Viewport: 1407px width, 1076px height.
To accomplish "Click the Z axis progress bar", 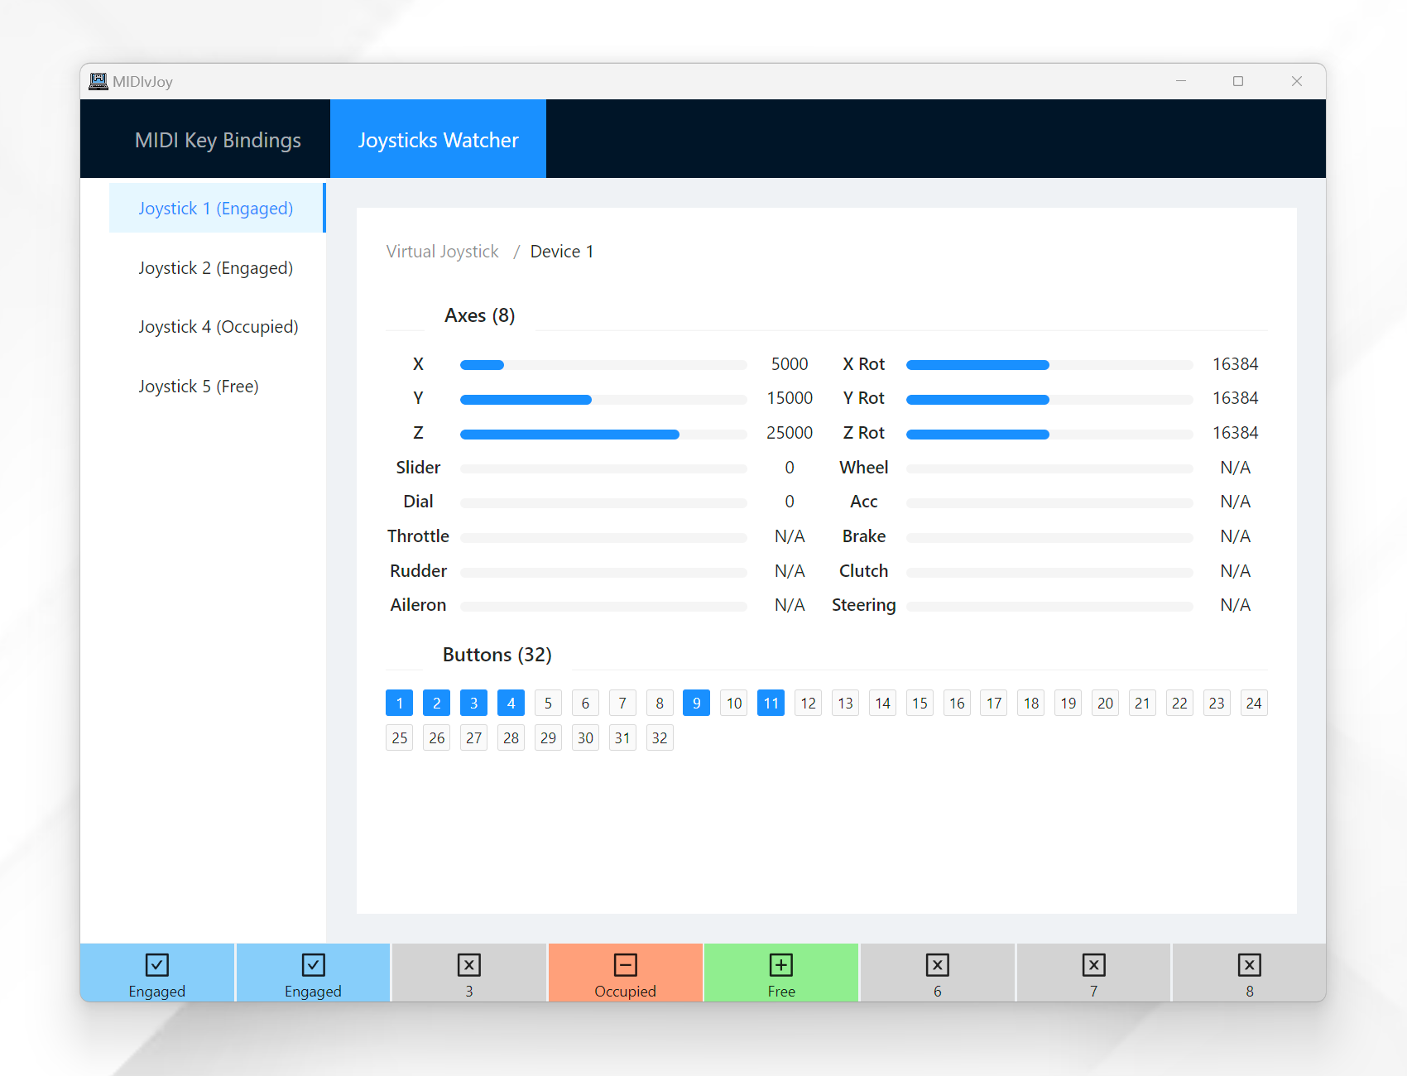I will click(x=603, y=435).
